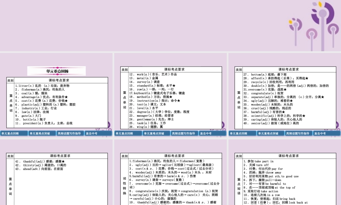Select the line '29. recycle(v.) 回收利用'
The width and height of the screenshot is (341, 205).
(269, 82)
